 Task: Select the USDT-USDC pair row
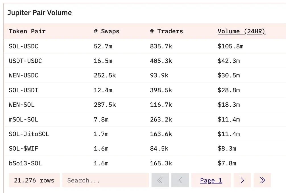(145, 61)
